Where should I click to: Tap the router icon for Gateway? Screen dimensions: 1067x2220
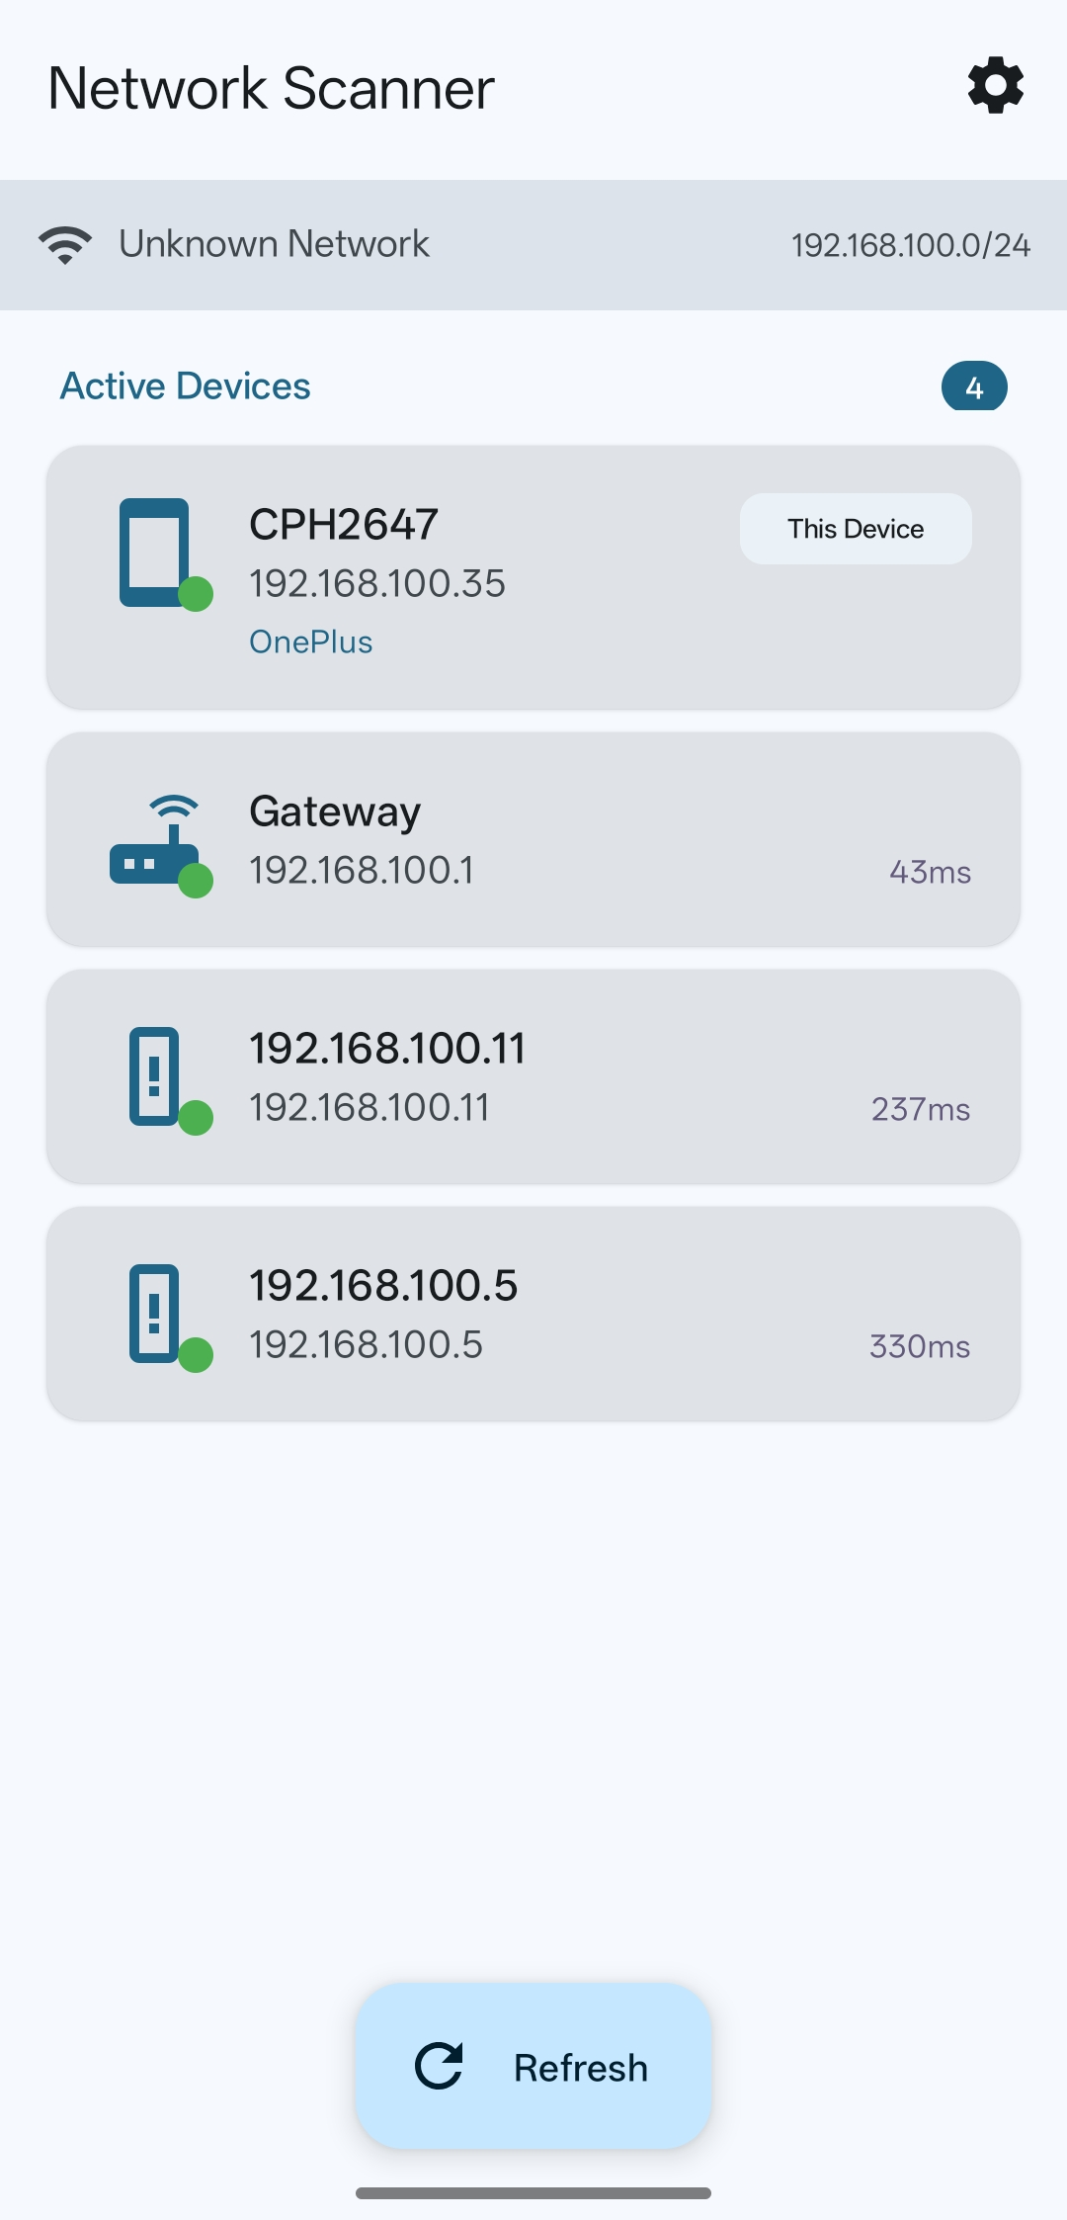pos(155,842)
